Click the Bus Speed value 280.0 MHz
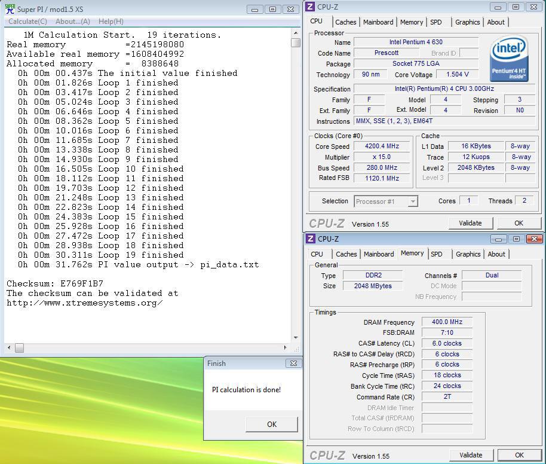This screenshot has width=546, height=464. point(382,167)
